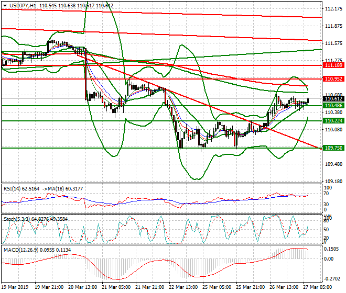This screenshot has width=346, height=293.
Task: Click the Stochastic scale level 50
Action: (x=326, y=230)
